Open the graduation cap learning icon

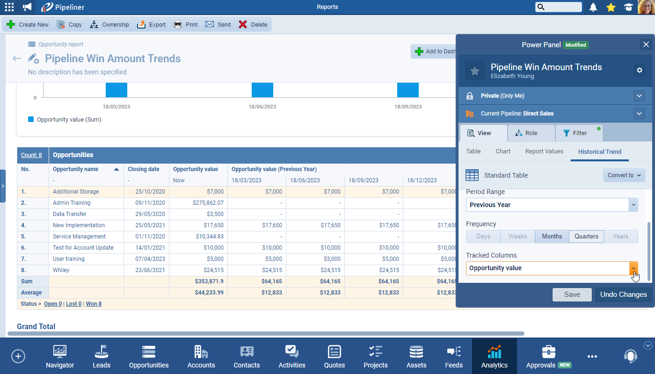click(x=628, y=7)
